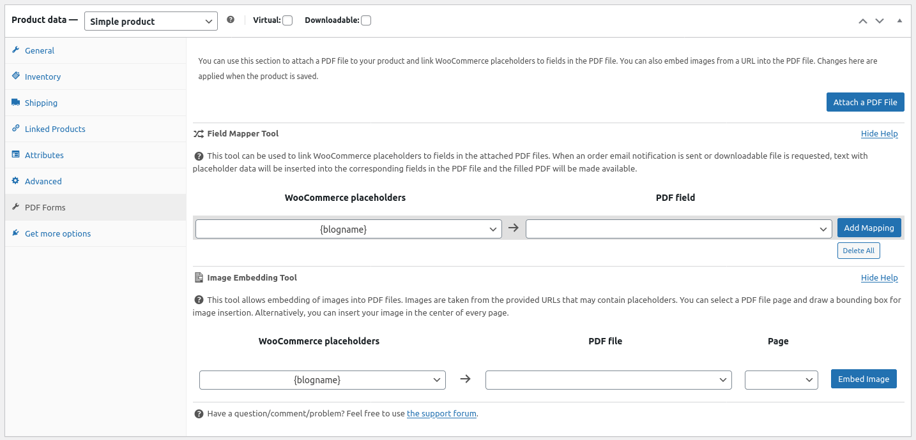The height and width of the screenshot is (440, 916).
Task: Click the Advanced tab gear icon
Action: point(16,180)
